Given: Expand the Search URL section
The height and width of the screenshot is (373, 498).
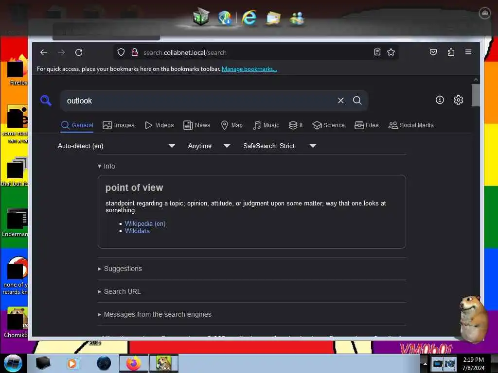Looking at the screenshot, I should 119,291.
